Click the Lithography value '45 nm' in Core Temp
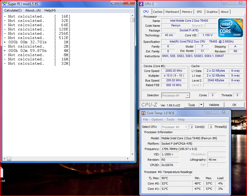The height and width of the screenshot is (196, 247). coord(217,160)
